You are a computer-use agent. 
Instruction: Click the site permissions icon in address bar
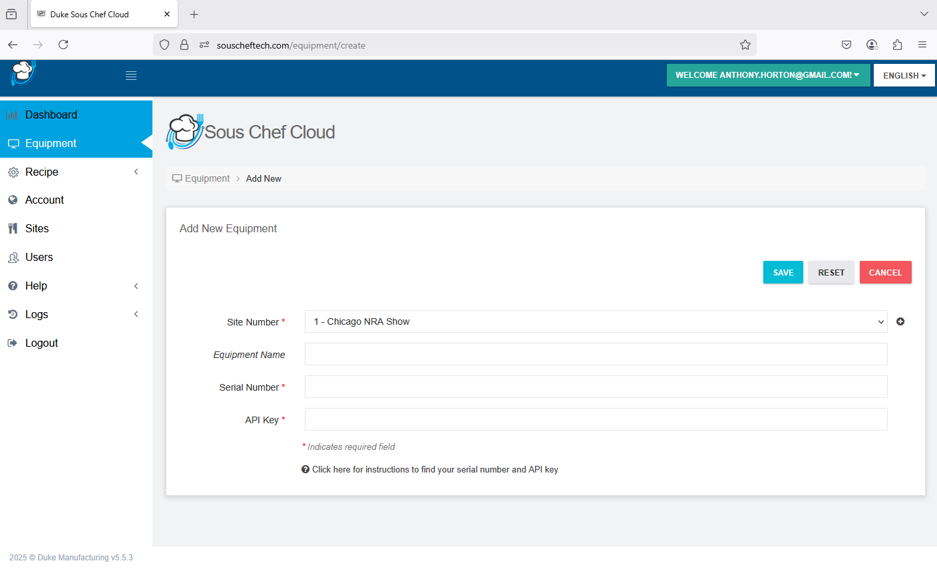[x=204, y=45]
